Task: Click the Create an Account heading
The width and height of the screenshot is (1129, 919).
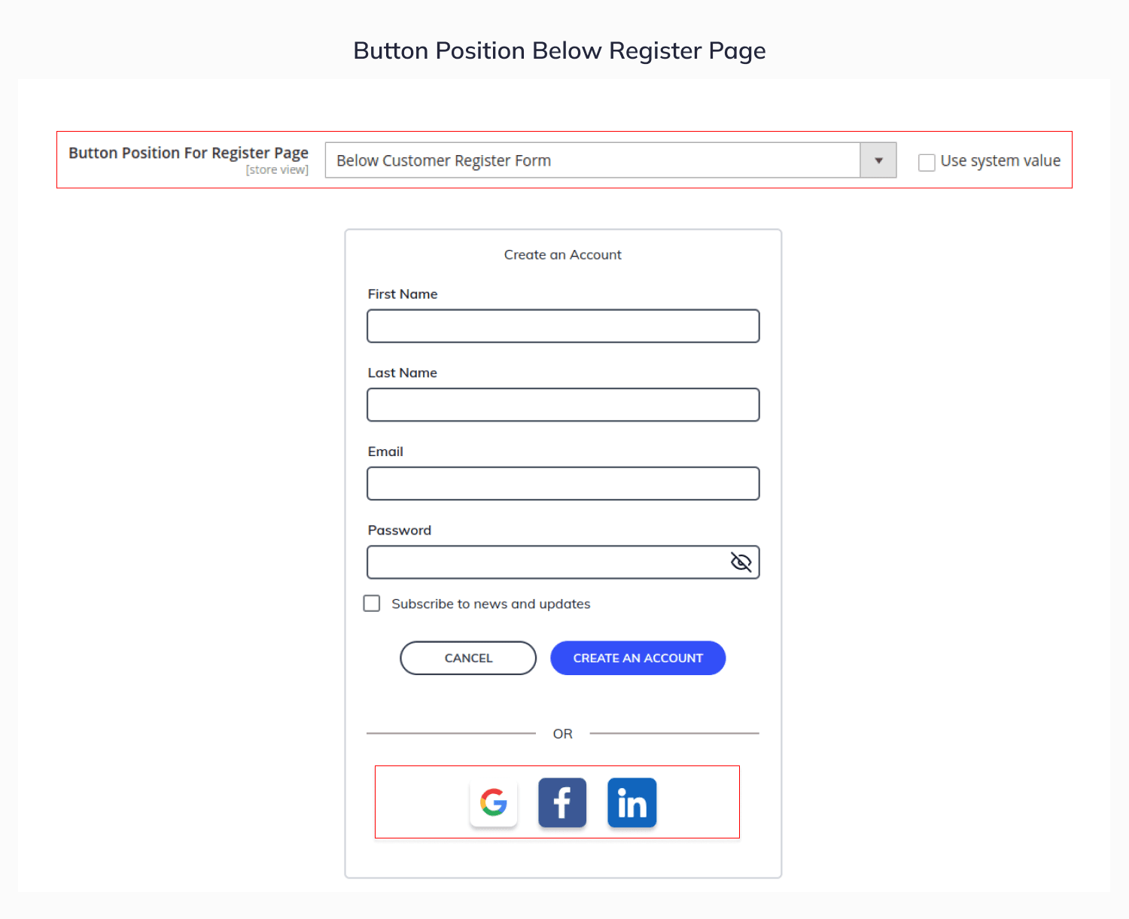Action: tap(563, 254)
